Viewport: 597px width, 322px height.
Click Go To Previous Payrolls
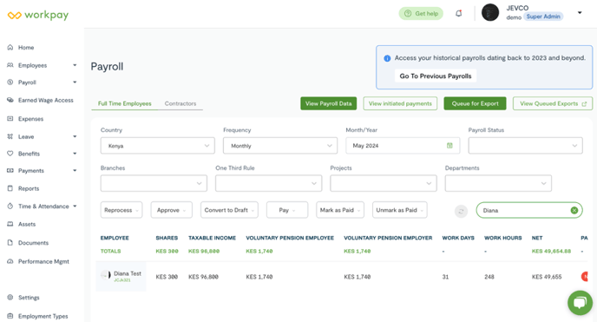(436, 76)
